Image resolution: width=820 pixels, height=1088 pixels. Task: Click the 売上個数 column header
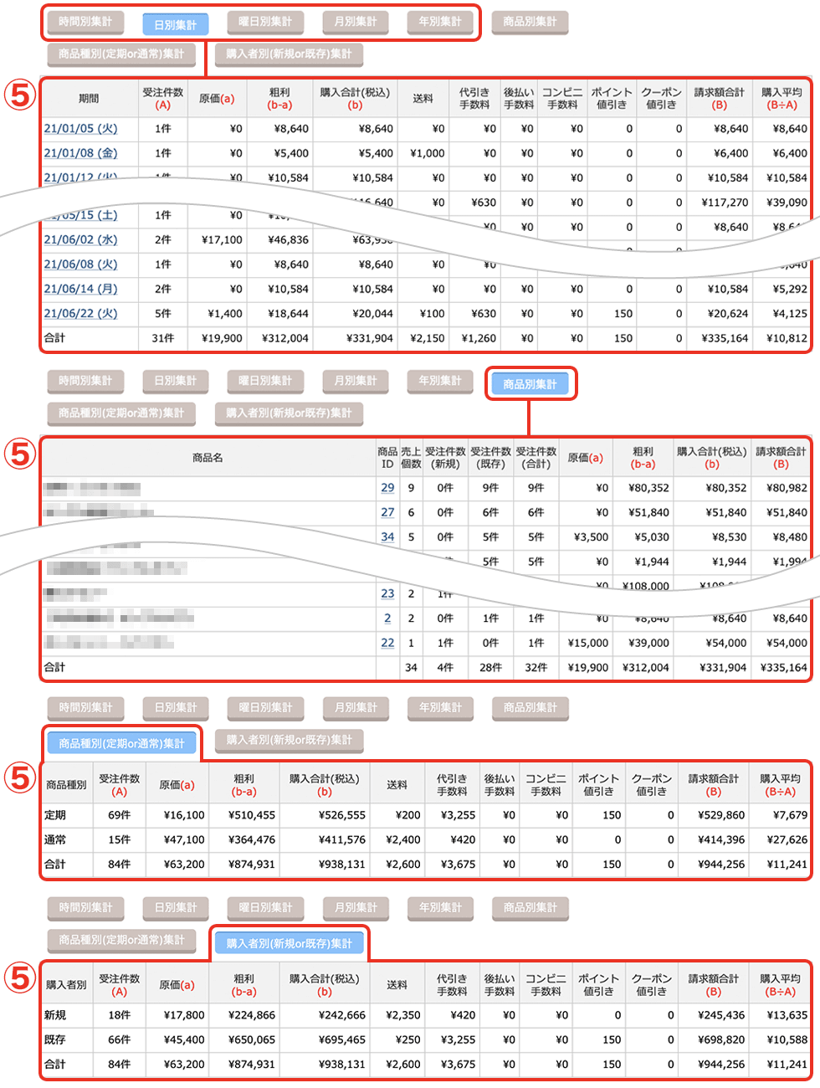coord(411,458)
